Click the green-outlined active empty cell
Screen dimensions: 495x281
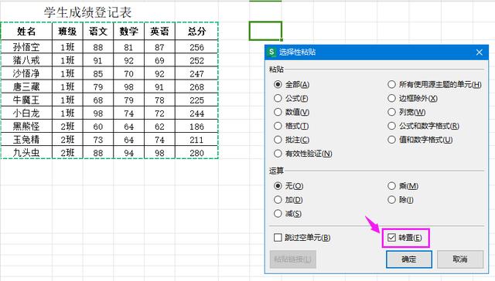click(x=265, y=31)
